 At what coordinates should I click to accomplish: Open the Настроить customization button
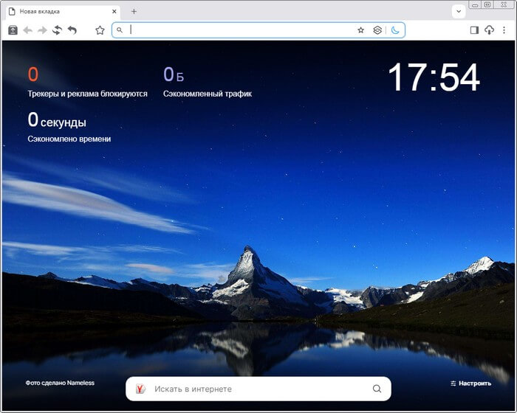tap(471, 383)
